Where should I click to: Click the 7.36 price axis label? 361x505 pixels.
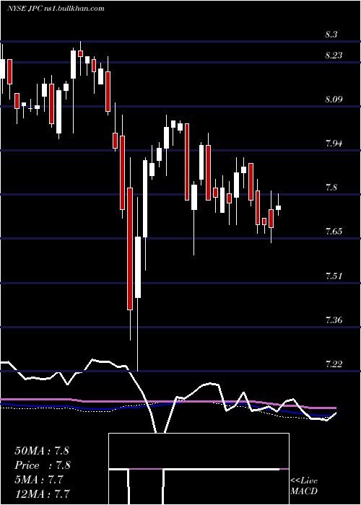[334, 320]
